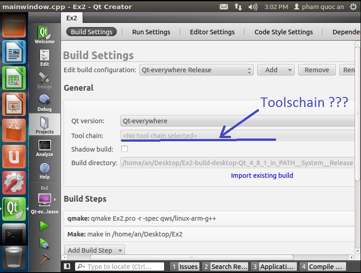The image size is (361, 273).
Task: Open the Search Results pane
Action: [x=225, y=267]
